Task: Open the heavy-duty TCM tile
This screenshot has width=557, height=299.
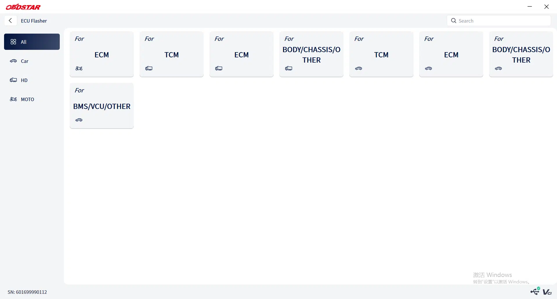Action: pos(171,54)
